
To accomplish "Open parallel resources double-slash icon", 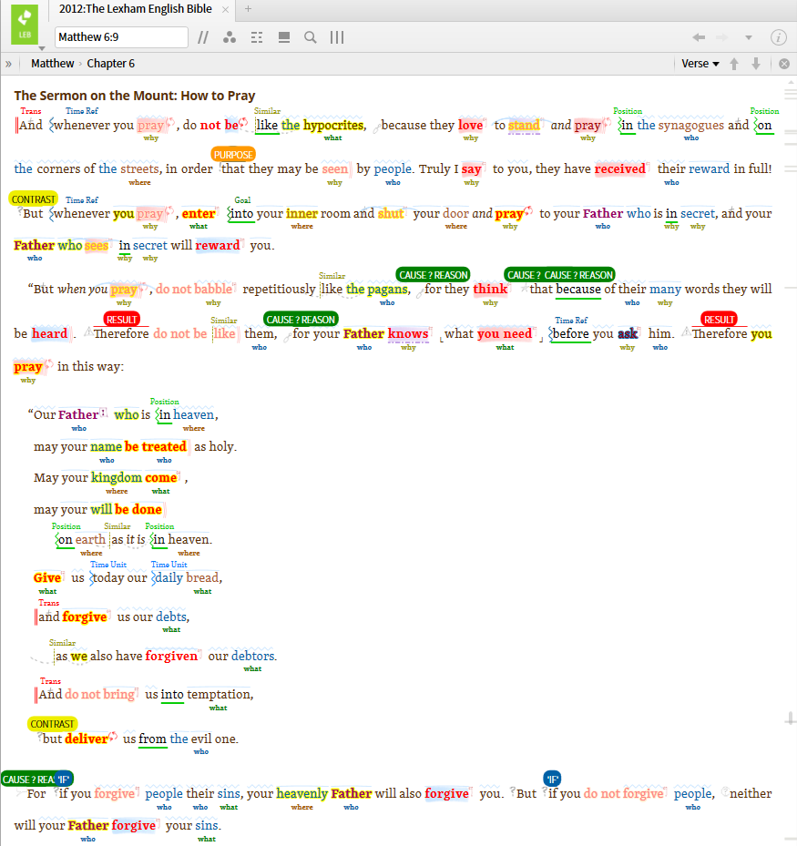I will pyautogui.click(x=203, y=37).
